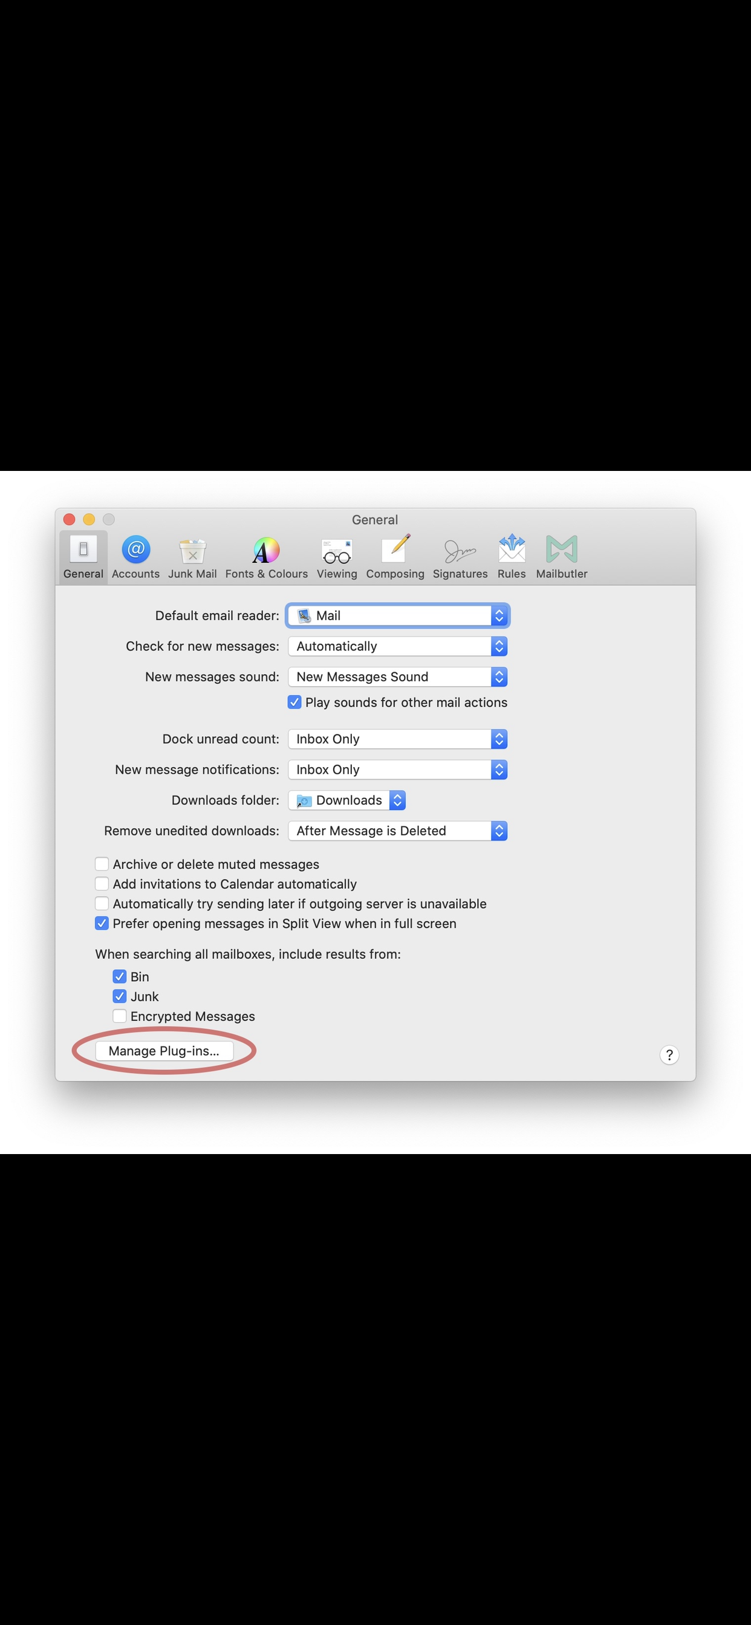This screenshot has height=1625, width=751.
Task: Open the Check for new messages dropdown
Action: (398, 646)
